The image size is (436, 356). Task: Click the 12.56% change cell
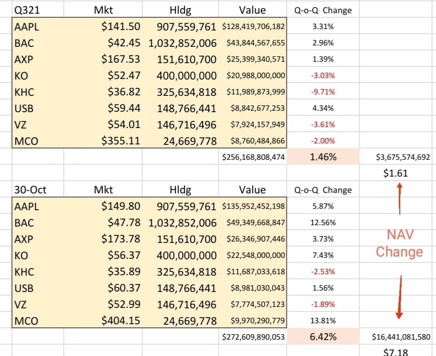pos(323,222)
